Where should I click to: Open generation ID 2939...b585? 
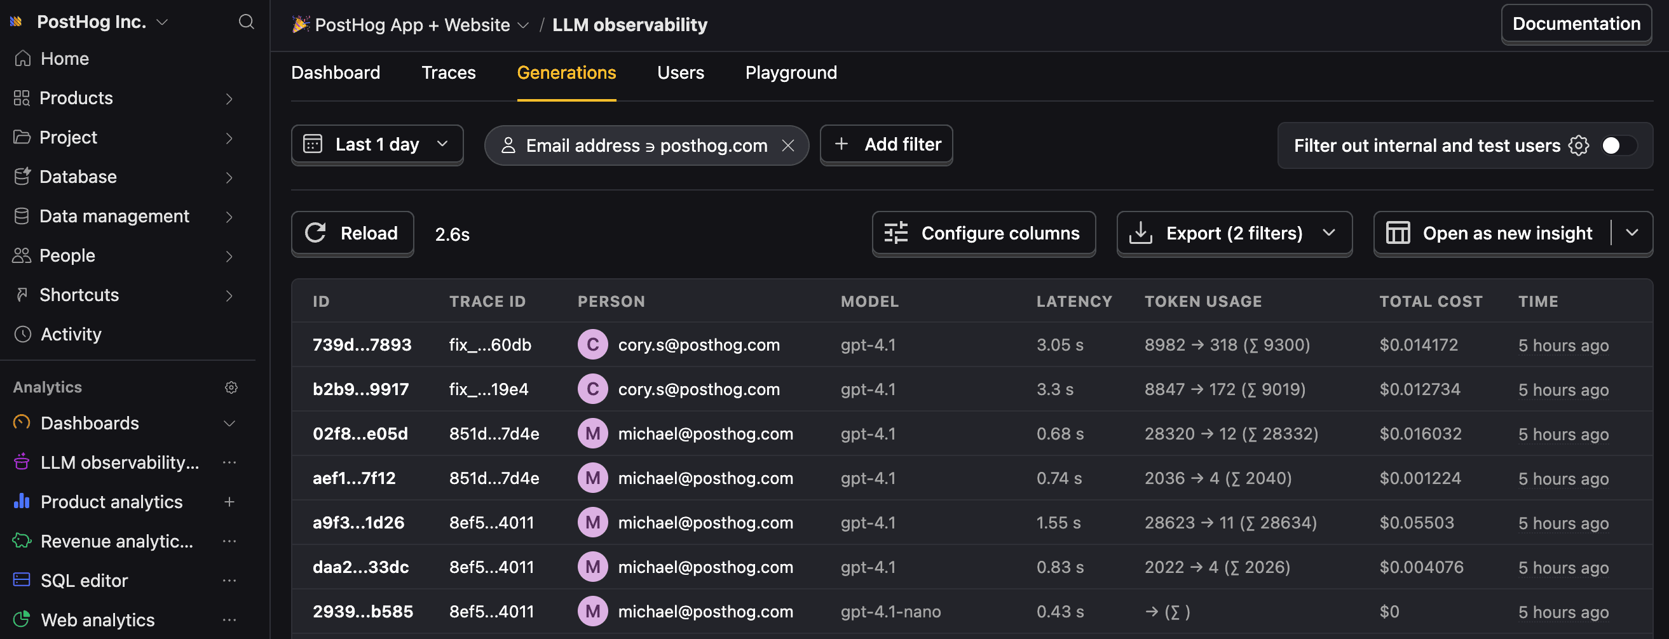tap(363, 612)
